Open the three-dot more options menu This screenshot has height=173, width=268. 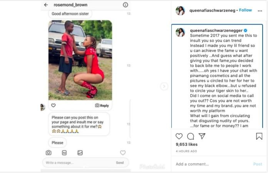click(260, 11)
